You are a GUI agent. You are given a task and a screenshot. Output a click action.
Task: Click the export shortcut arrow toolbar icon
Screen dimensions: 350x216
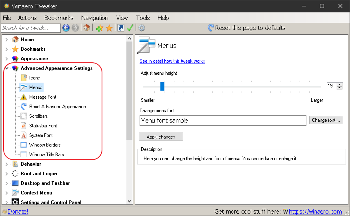coord(120,28)
